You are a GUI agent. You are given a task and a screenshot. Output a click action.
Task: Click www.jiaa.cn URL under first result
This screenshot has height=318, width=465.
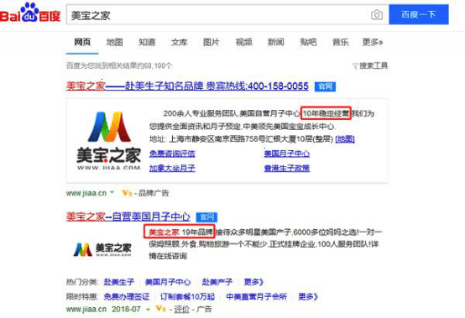[86, 193]
